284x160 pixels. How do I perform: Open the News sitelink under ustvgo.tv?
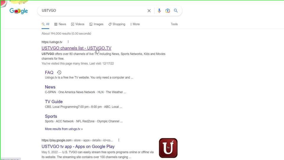[x=50, y=87]
